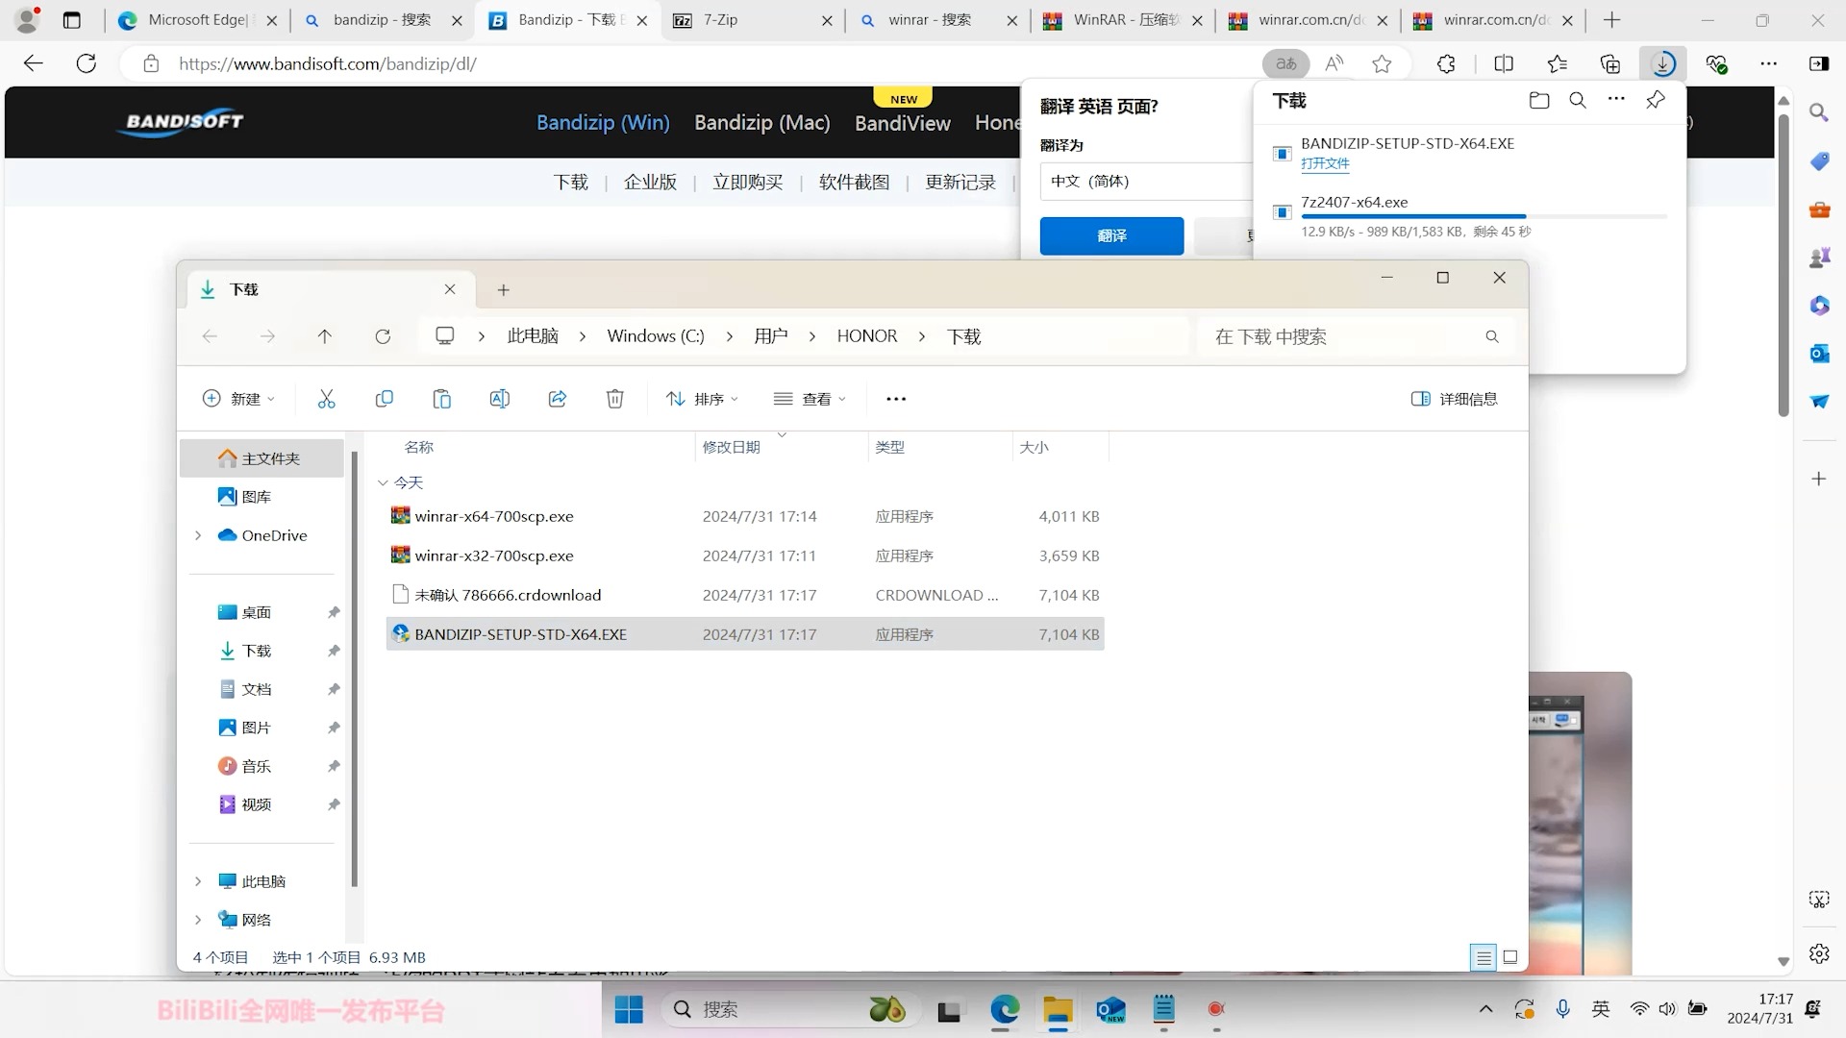The width and height of the screenshot is (1846, 1038).
Task: Toggle the details pane button 详细信息
Action: [1454, 399]
